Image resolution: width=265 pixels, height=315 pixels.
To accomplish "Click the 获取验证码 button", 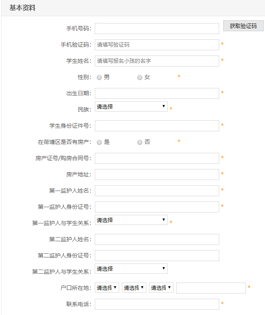I will (243, 26).
